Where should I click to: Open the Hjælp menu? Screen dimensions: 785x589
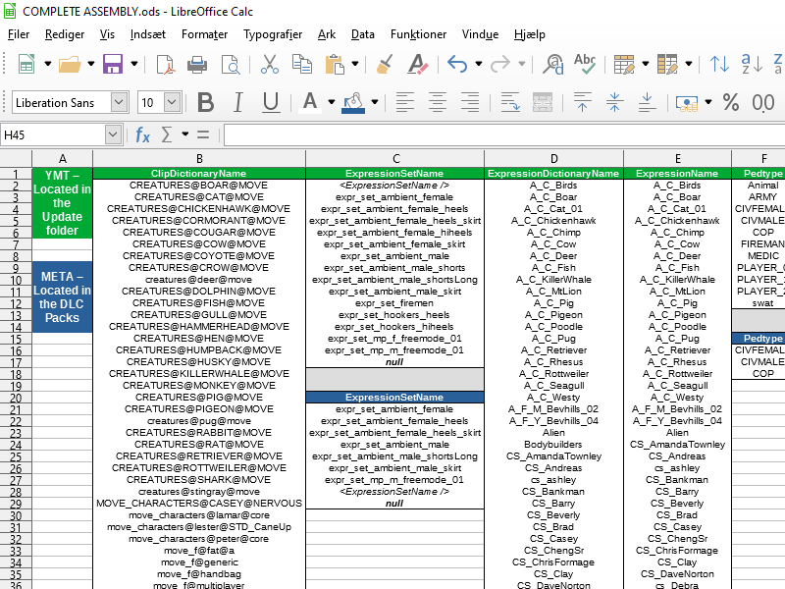pos(530,34)
